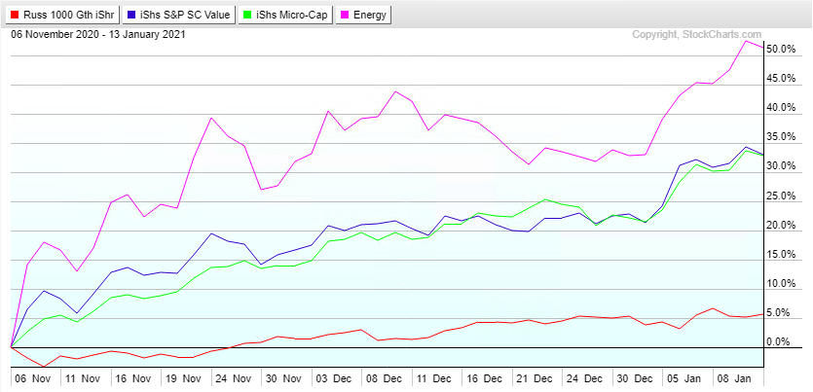Click the 35.0% axis label

point(782,137)
